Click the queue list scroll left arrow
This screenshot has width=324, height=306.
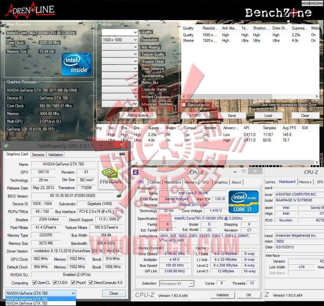coord(184,96)
